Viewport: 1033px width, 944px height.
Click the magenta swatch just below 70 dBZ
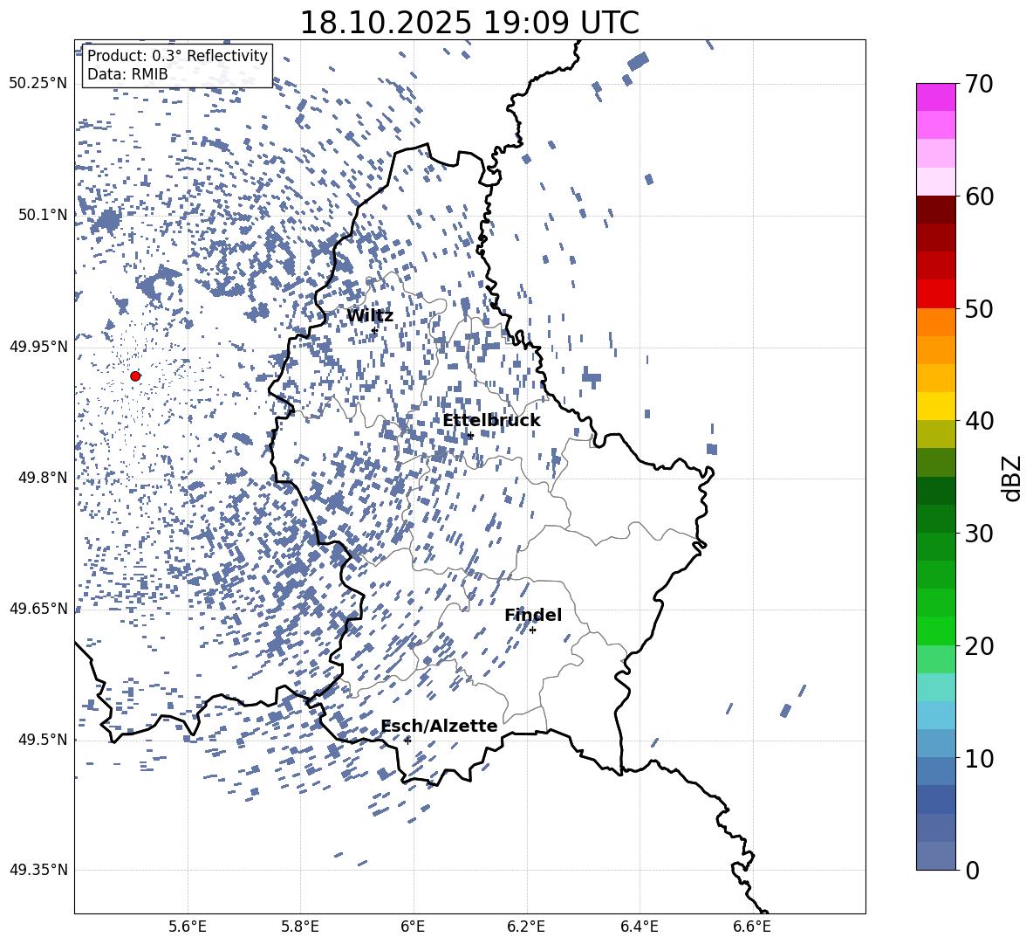(936, 97)
